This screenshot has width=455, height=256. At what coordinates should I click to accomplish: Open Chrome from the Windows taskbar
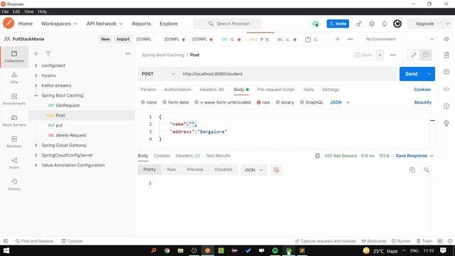(x=167, y=250)
